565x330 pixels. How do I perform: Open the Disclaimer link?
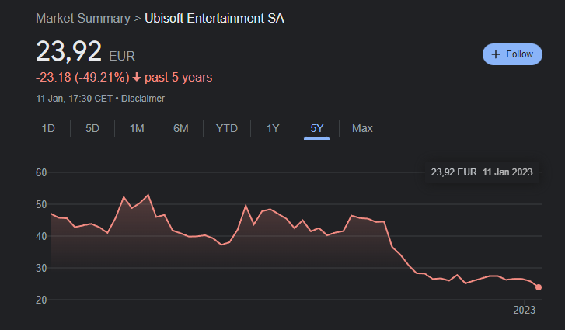point(143,99)
